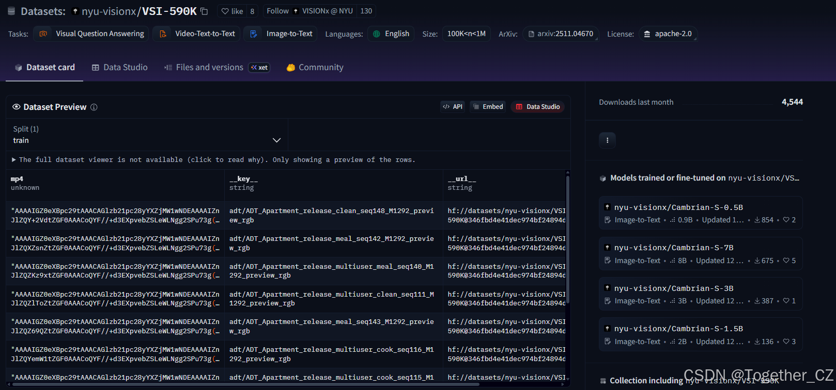Click the Dataset Preview info icon
Viewport: 836px width, 390px height.
94,107
